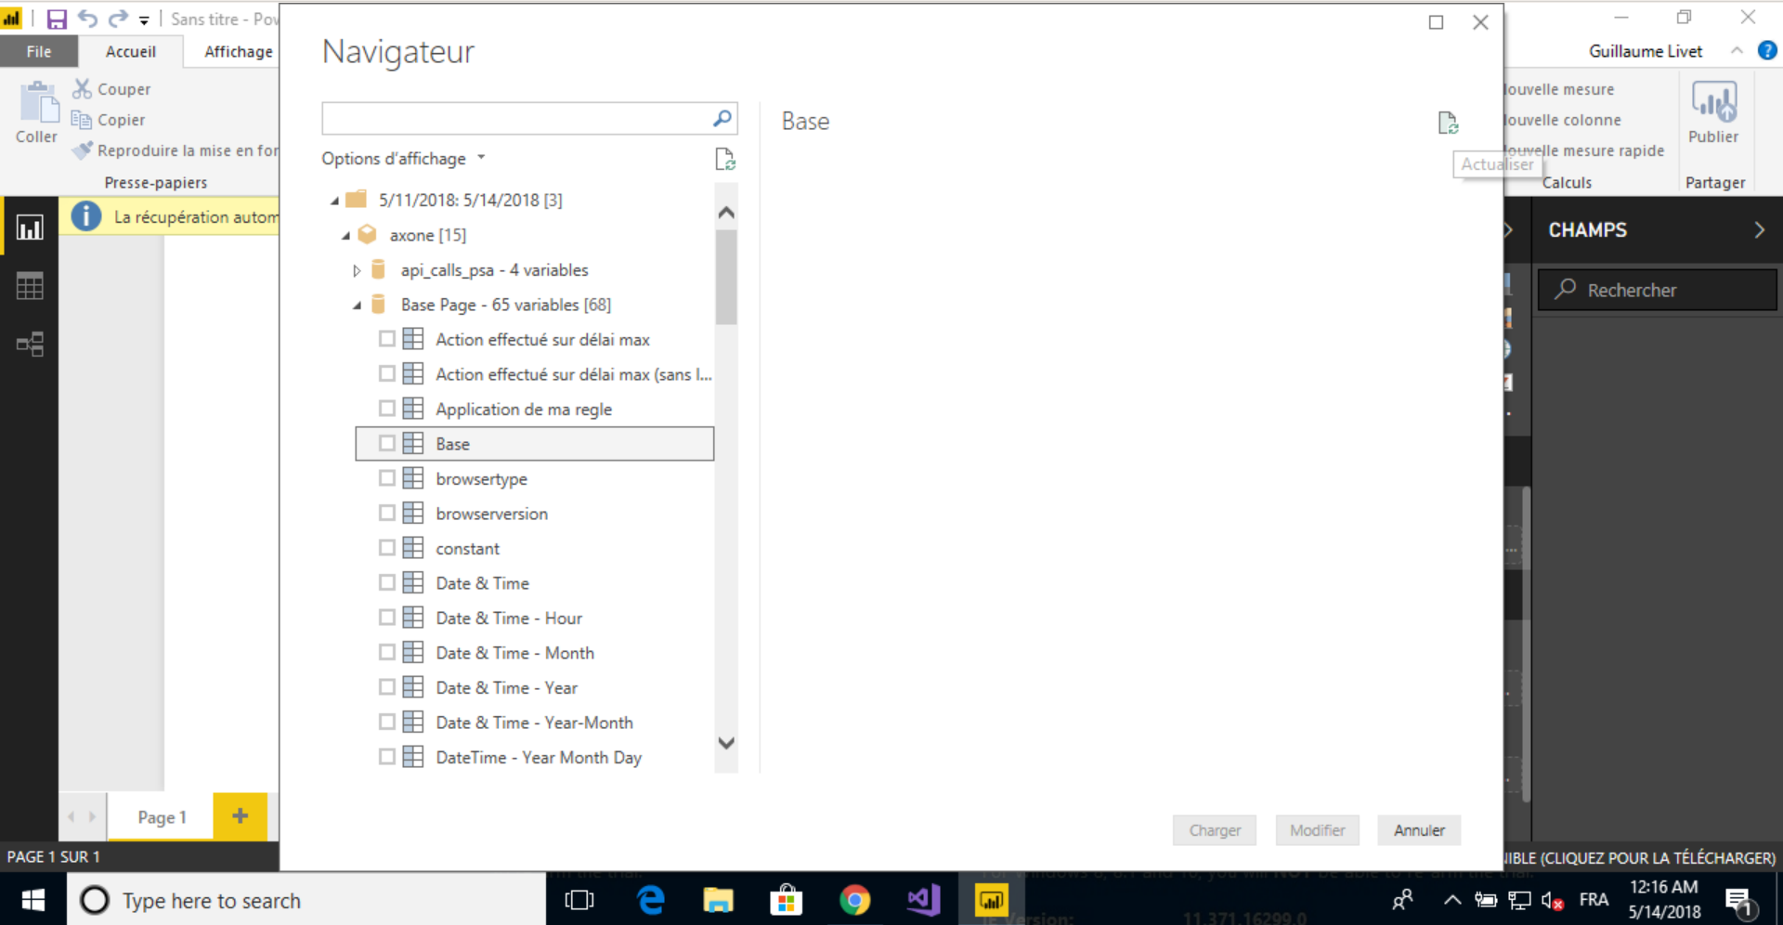1783x925 pixels.
Task: Collapse the Base Page - 65 variables node
Action: click(x=357, y=306)
